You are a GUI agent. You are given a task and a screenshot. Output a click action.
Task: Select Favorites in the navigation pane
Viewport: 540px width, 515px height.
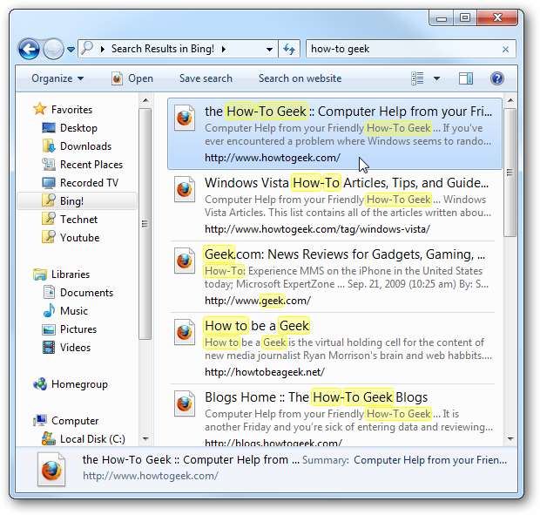click(x=71, y=110)
